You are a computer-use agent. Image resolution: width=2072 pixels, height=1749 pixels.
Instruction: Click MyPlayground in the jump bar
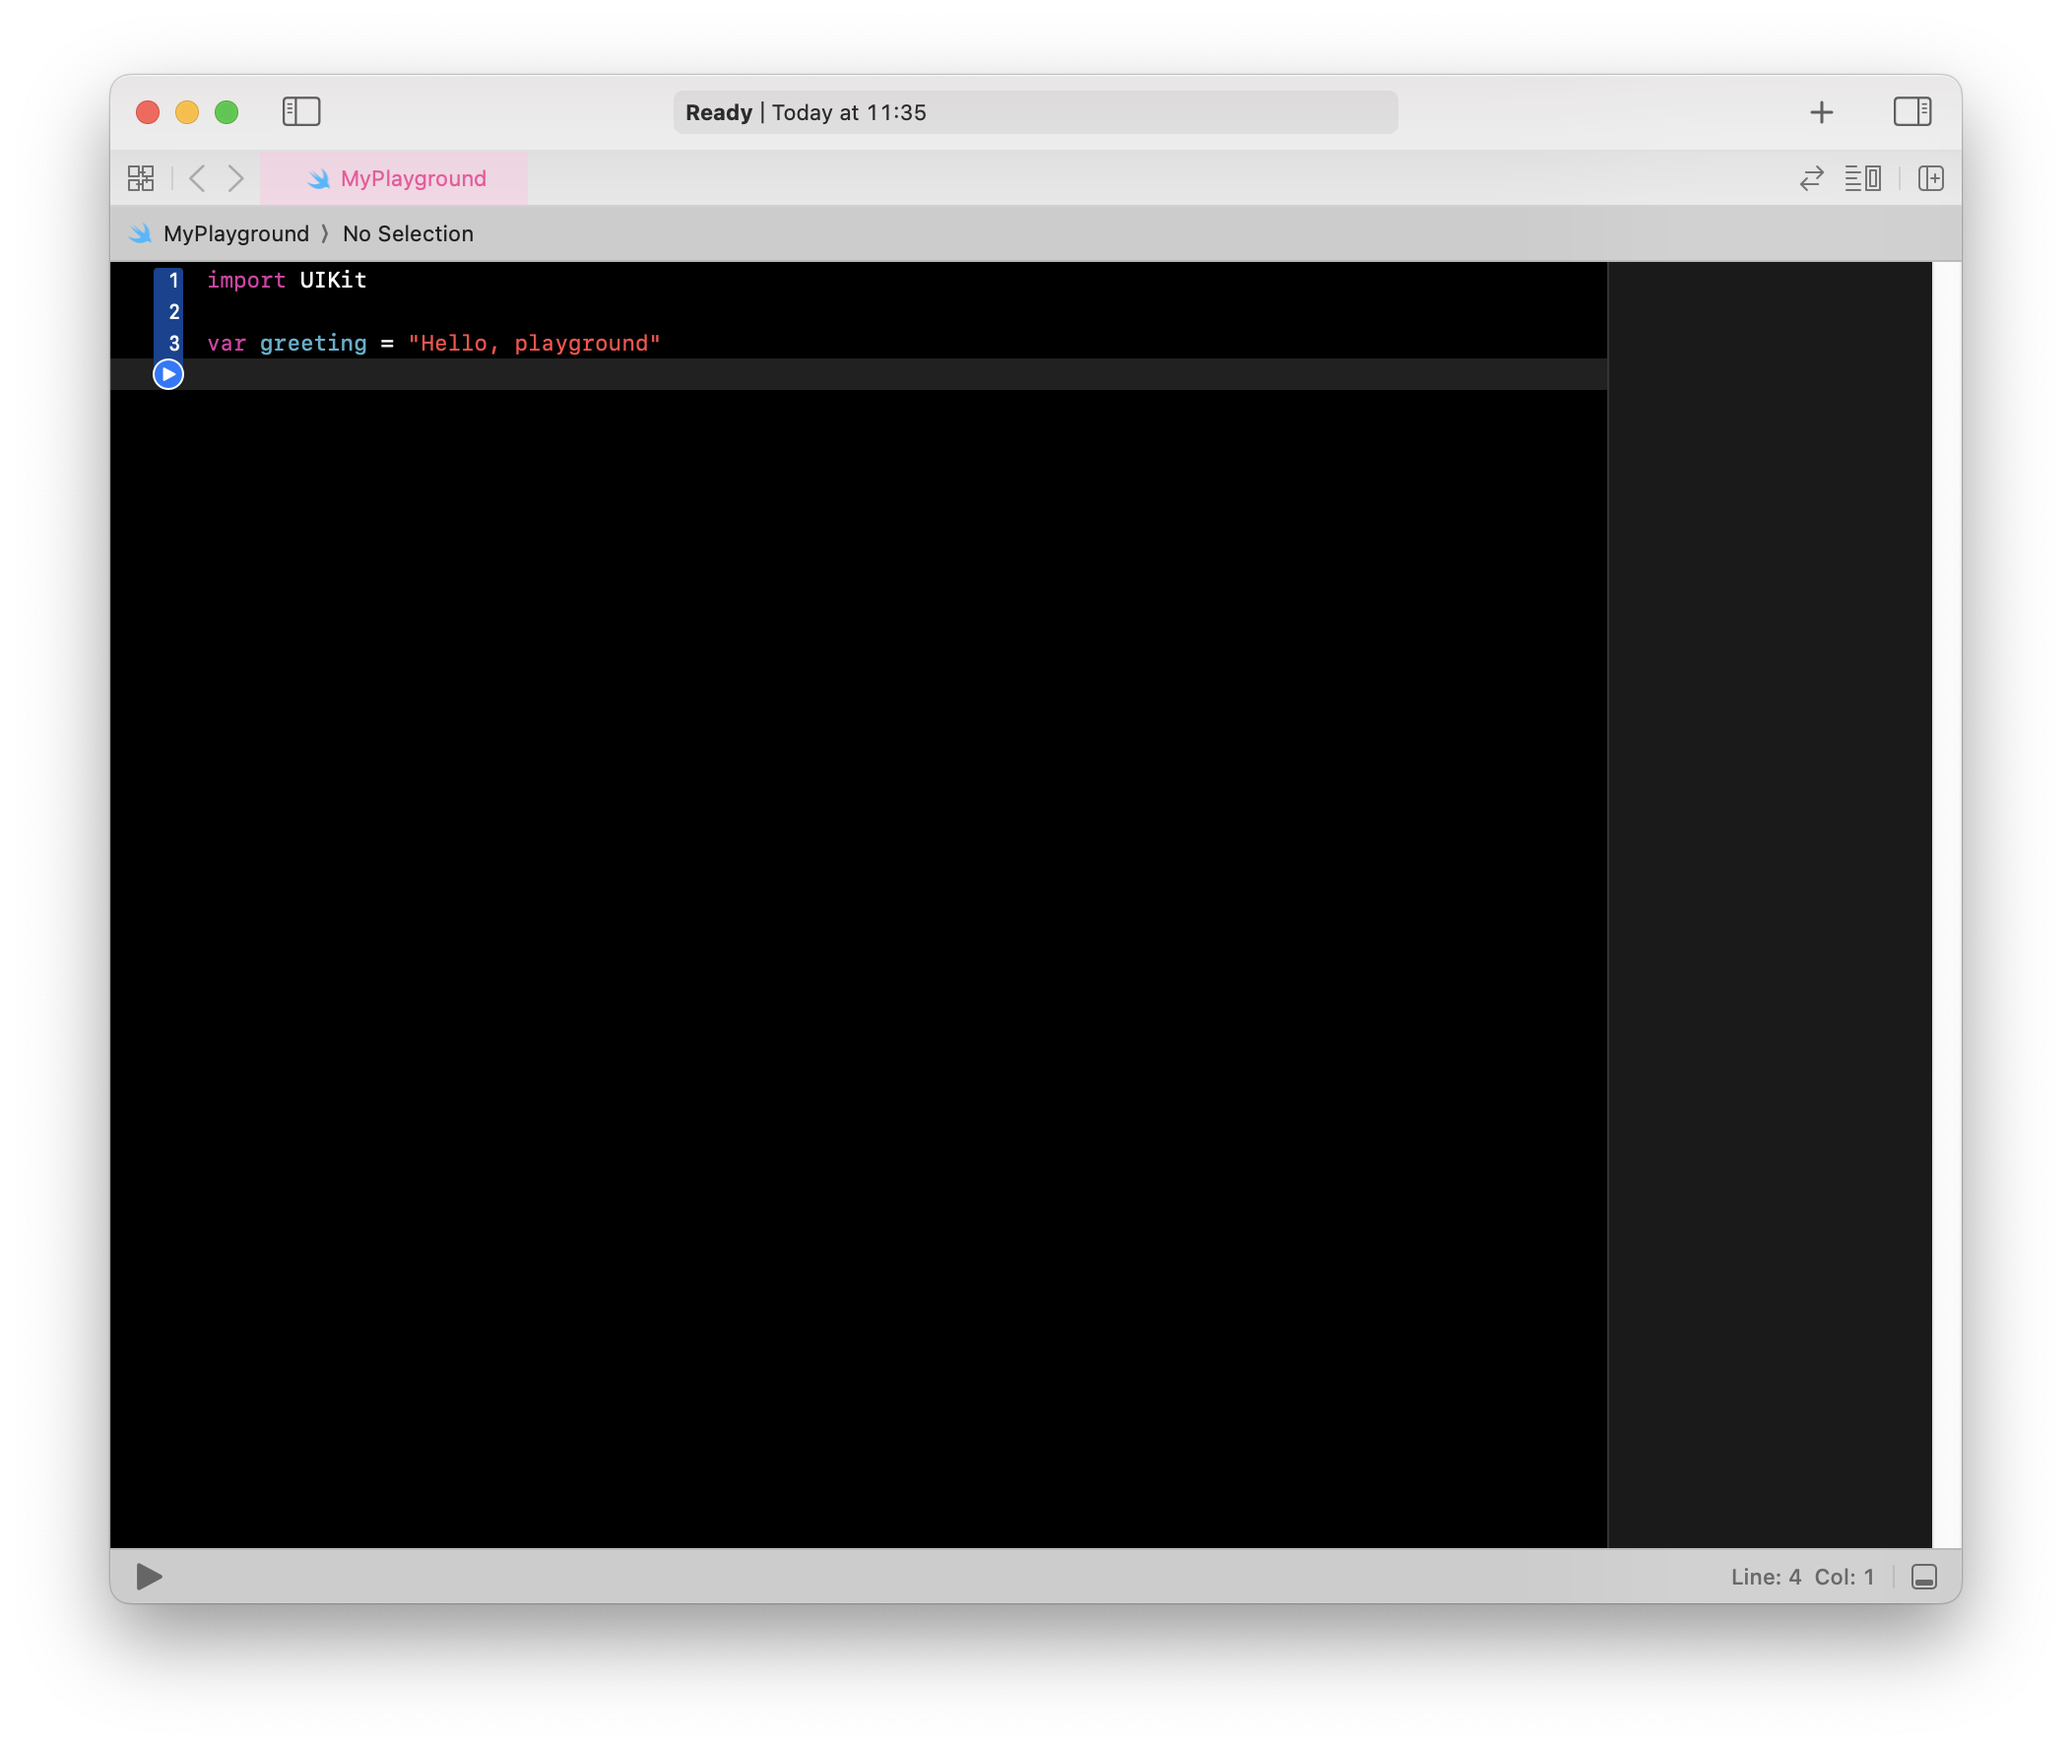click(236, 234)
